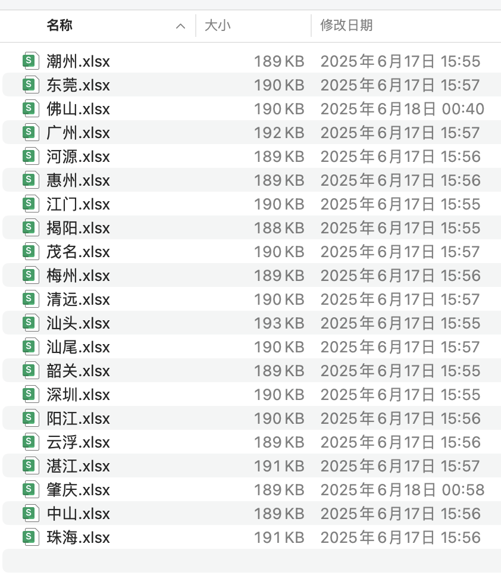Click the spreadsheet icon beside 深圳.xlsx
501x575 pixels.
(x=29, y=395)
